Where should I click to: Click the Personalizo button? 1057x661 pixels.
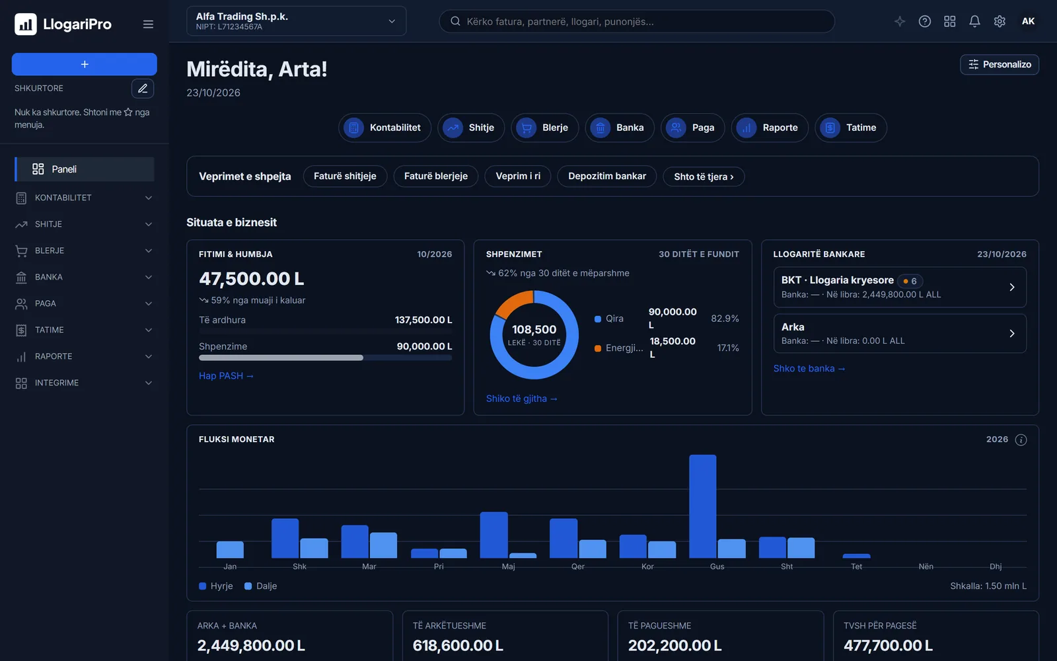point(999,64)
